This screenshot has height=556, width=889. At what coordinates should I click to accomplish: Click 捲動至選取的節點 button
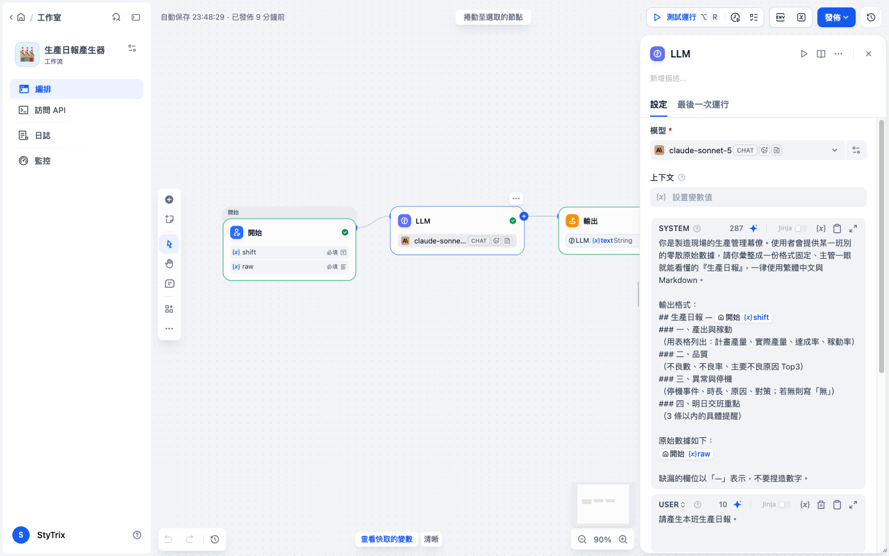click(x=493, y=17)
